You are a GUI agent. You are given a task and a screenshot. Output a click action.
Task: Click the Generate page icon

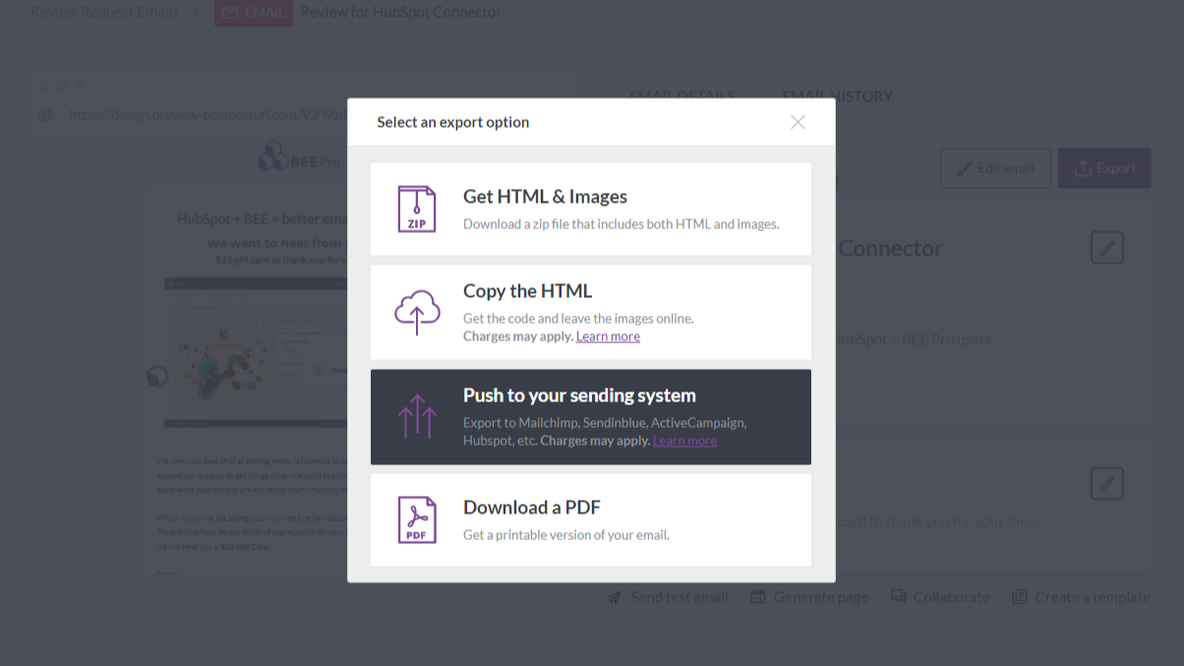[x=758, y=597]
